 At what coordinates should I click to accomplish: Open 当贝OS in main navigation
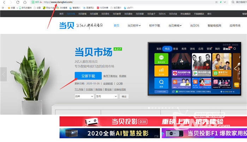click(x=194, y=25)
